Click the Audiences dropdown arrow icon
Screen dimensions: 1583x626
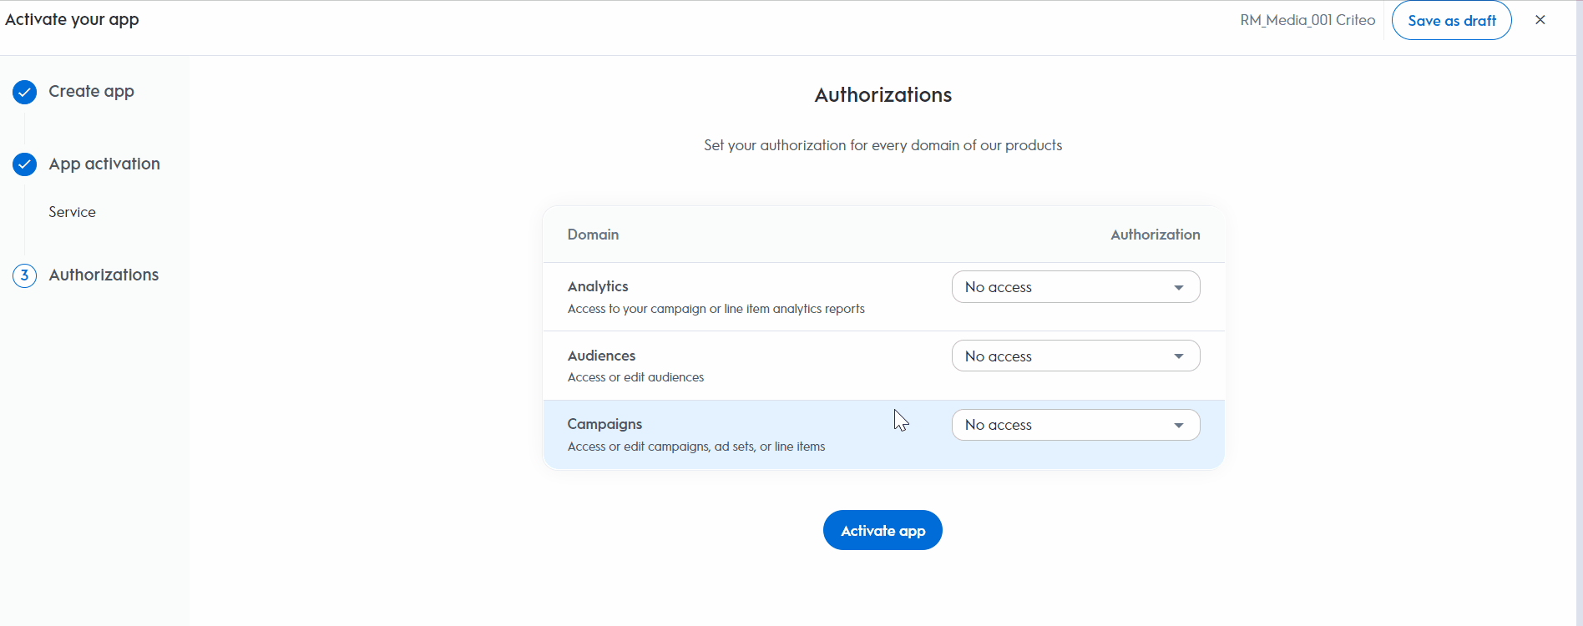point(1179,356)
